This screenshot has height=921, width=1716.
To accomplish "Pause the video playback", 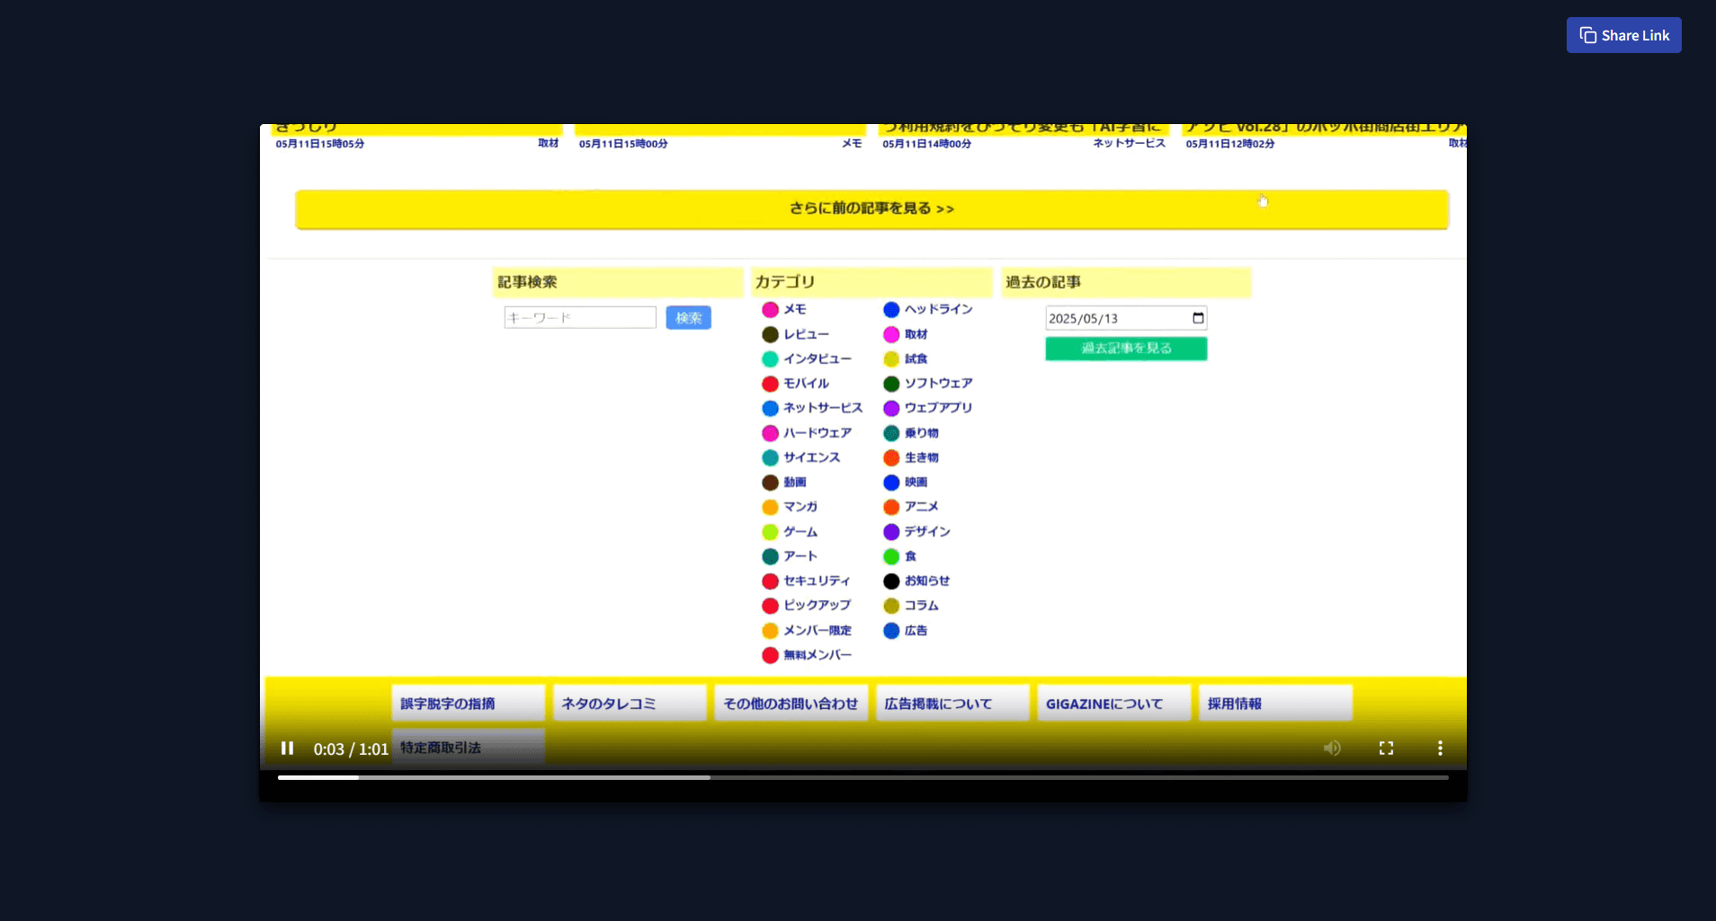I will pos(288,748).
